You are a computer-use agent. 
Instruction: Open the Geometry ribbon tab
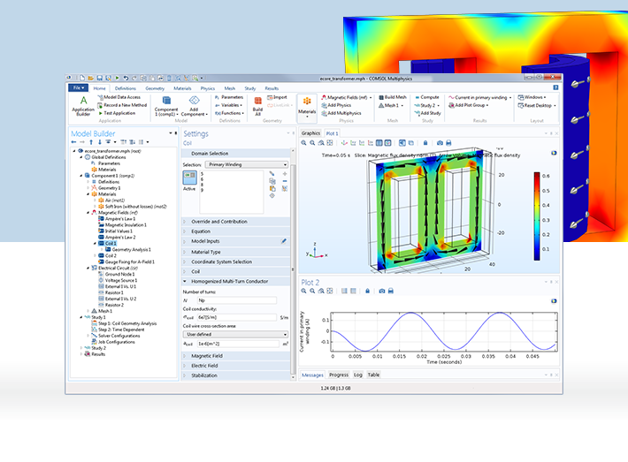155,88
